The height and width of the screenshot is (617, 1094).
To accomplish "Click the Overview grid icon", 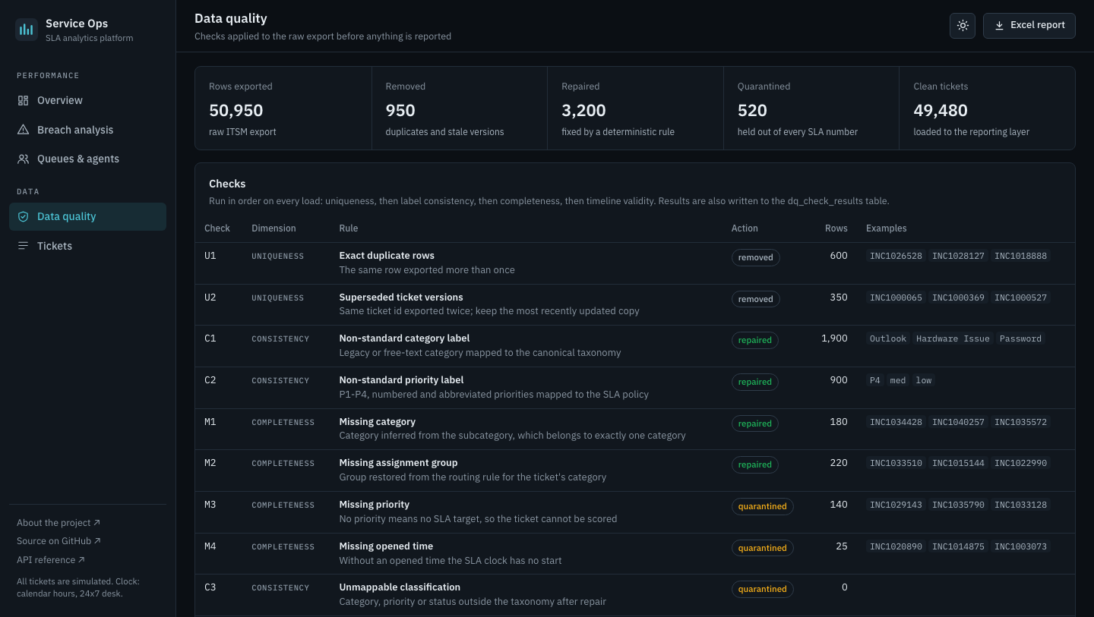I will coord(23,100).
